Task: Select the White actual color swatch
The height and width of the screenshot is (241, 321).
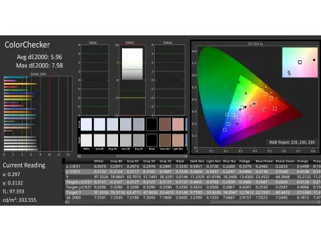Action: 86,124
